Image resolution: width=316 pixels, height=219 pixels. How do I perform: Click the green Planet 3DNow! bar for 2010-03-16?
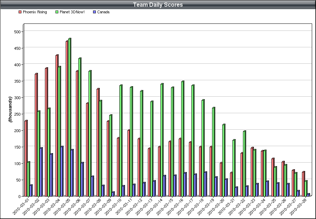(x=183, y=138)
